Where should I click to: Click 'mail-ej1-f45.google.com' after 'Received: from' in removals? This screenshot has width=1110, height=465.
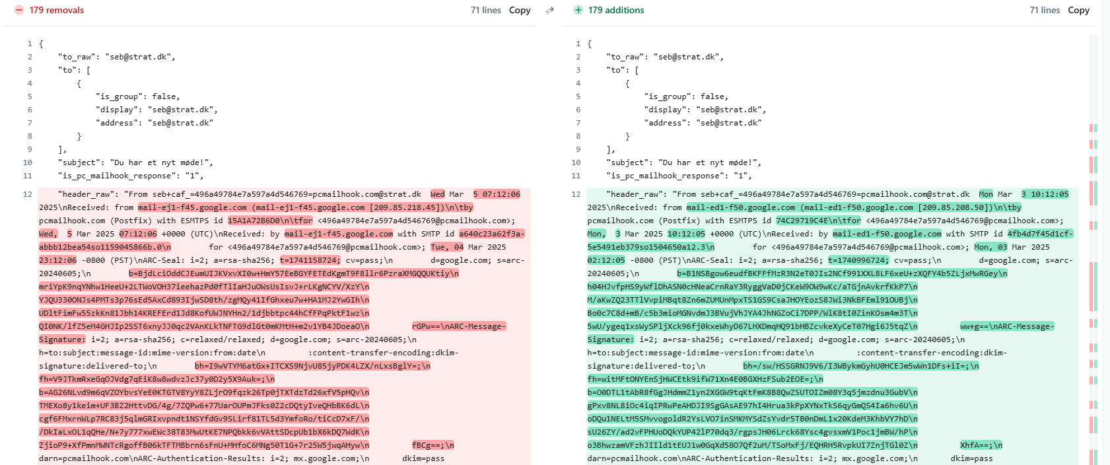click(192, 207)
